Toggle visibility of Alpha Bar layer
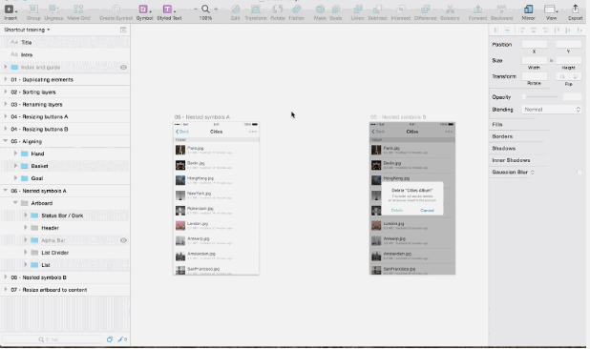Screen dimensions: 590x349 [x=123, y=240]
